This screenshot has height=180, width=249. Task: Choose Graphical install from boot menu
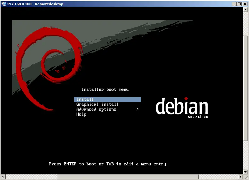pos(97,104)
